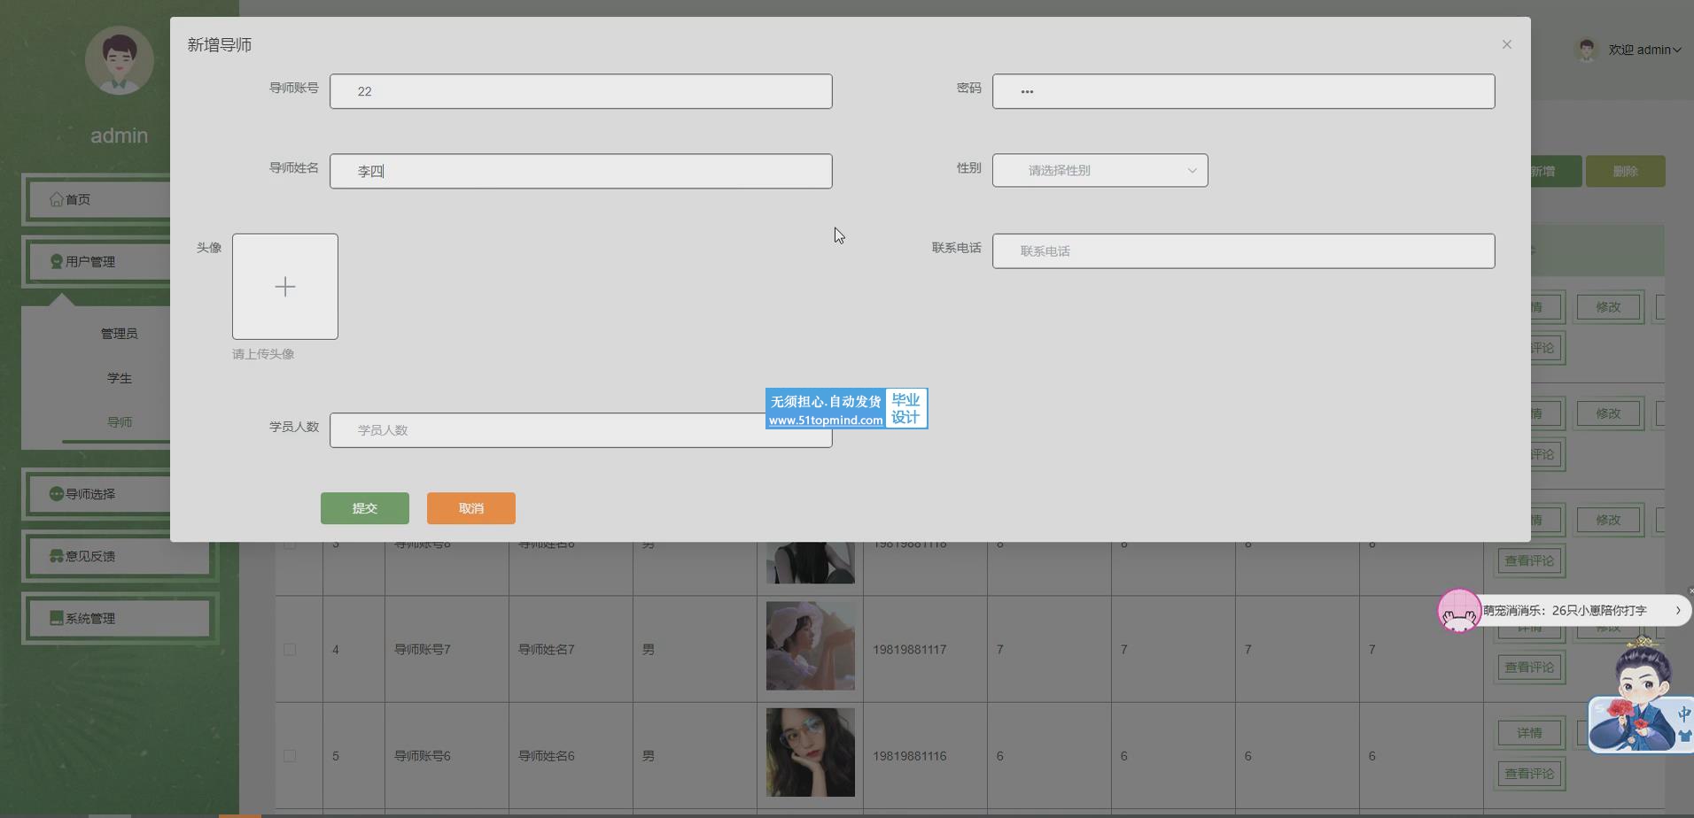This screenshot has width=1694, height=818.
Task: Click the 用户管理 sidebar icon
Action: coord(57,261)
